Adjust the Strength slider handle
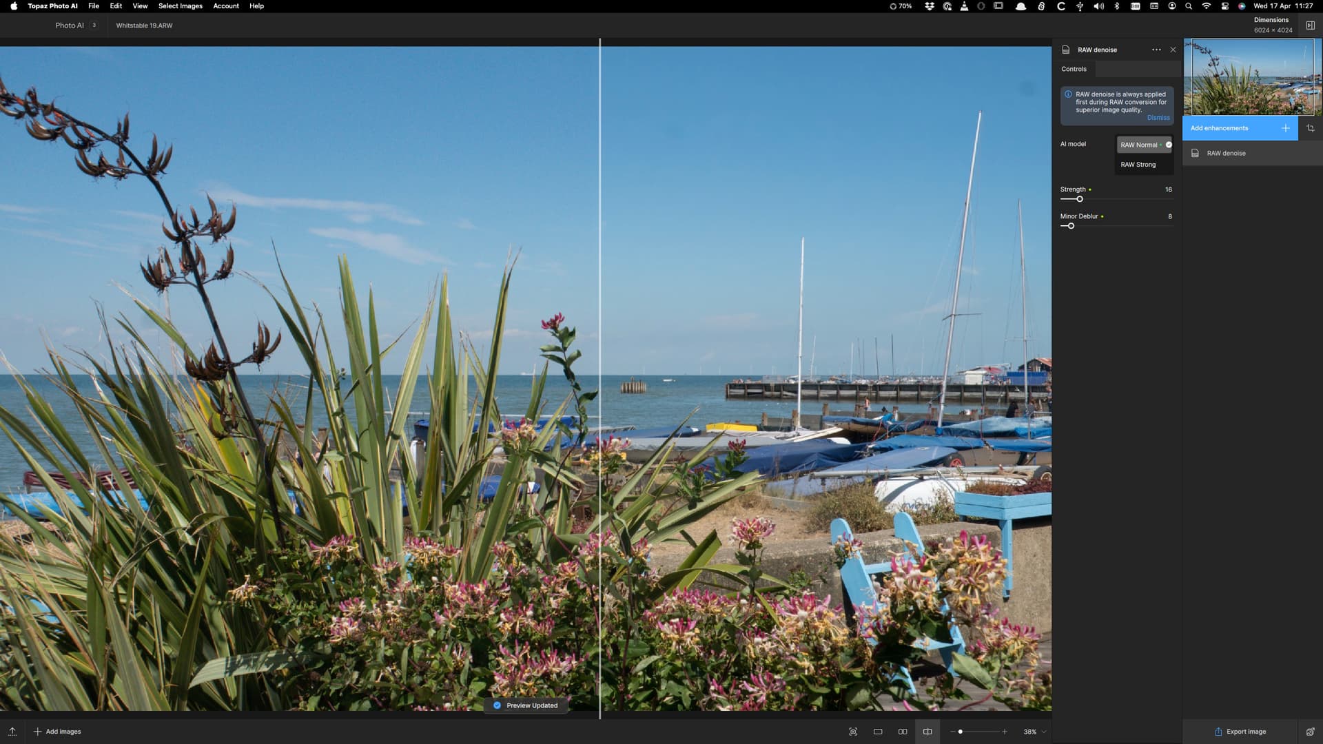Viewport: 1323px width, 744px height. [x=1080, y=199]
